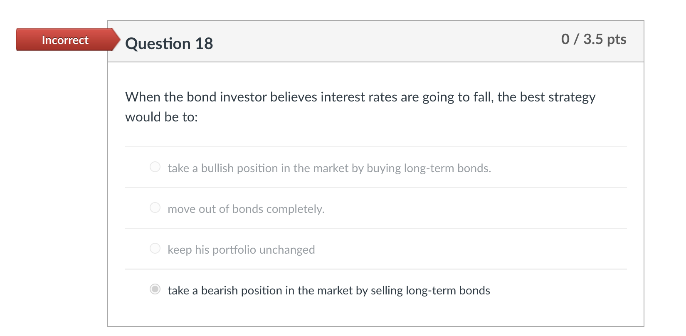The image size is (686, 336).
Task: Select option to move out of bonds completely
Action: [155, 208]
